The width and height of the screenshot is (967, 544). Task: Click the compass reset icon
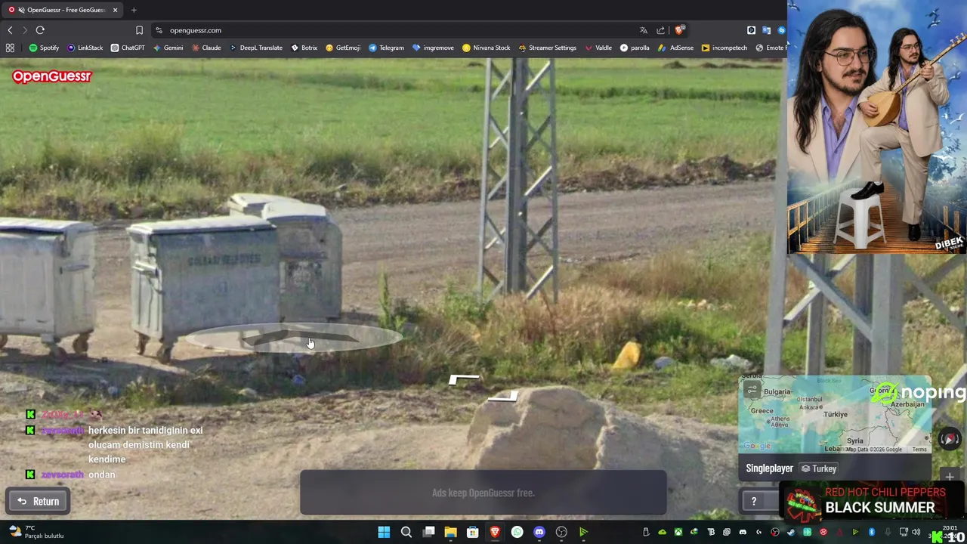950,439
